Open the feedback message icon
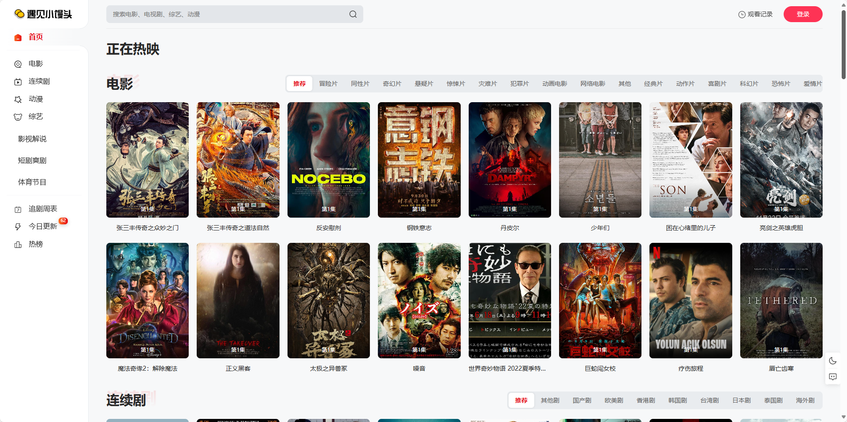847x422 pixels. (833, 377)
